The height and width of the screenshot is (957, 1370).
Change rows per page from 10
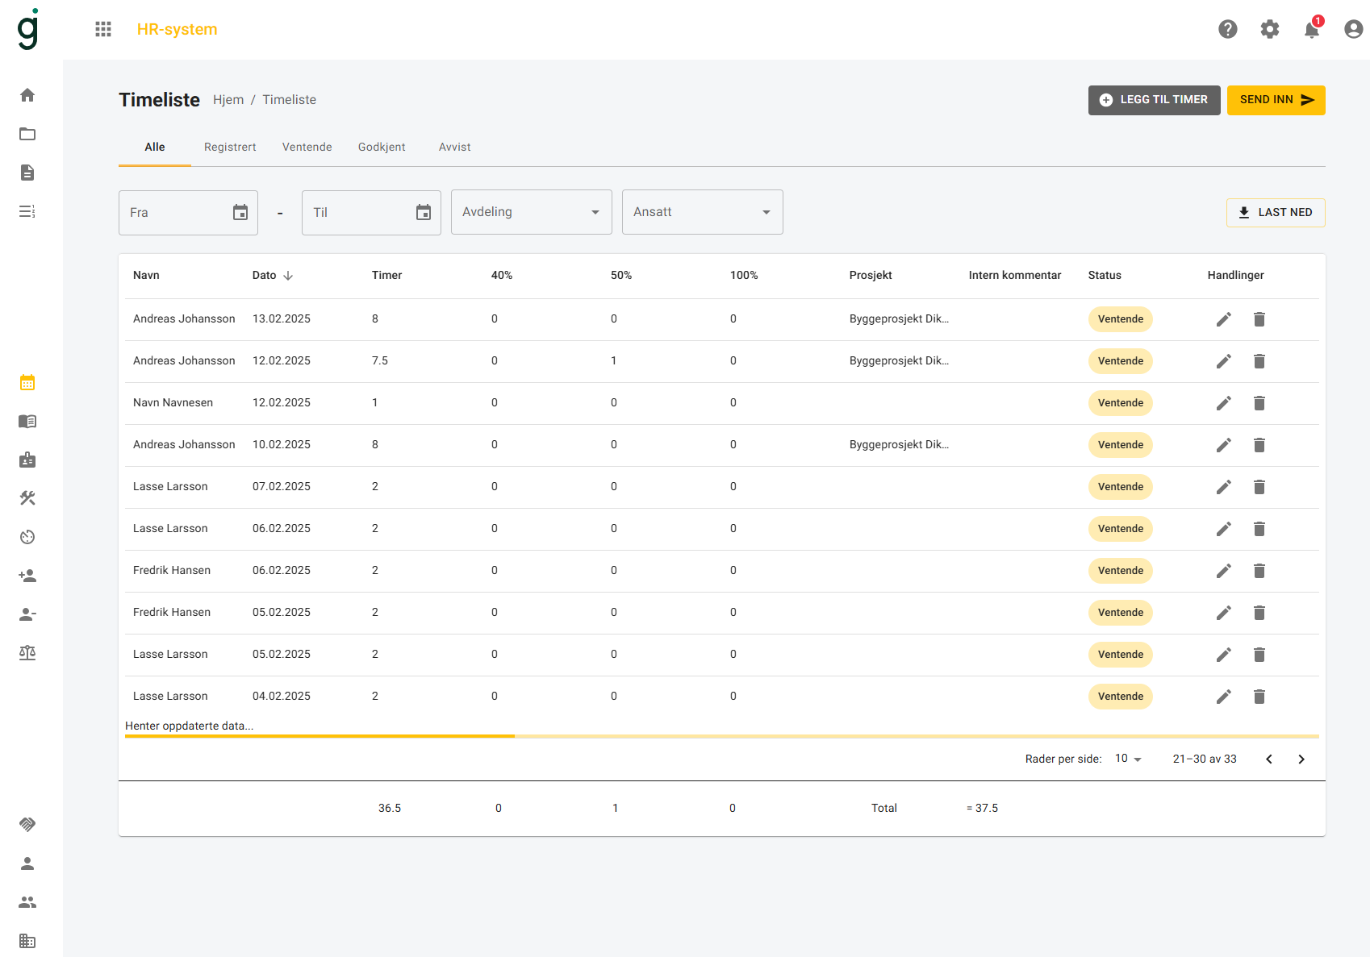(x=1128, y=759)
